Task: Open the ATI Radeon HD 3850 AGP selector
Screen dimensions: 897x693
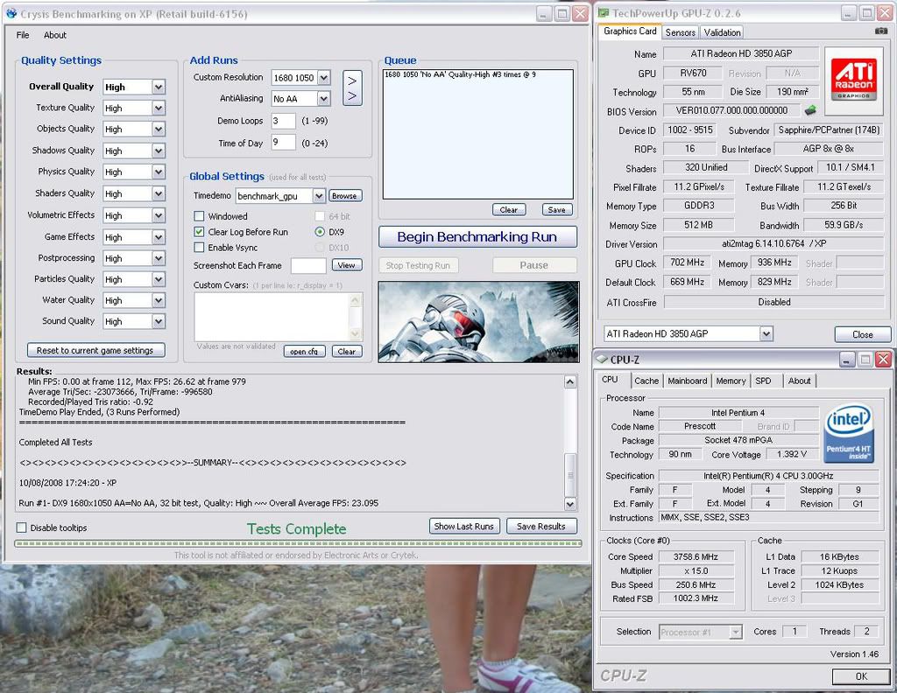Action: (766, 333)
